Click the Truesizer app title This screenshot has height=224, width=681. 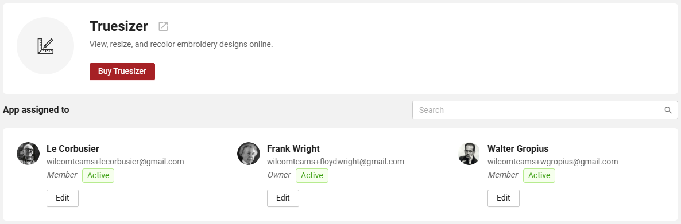click(x=118, y=26)
